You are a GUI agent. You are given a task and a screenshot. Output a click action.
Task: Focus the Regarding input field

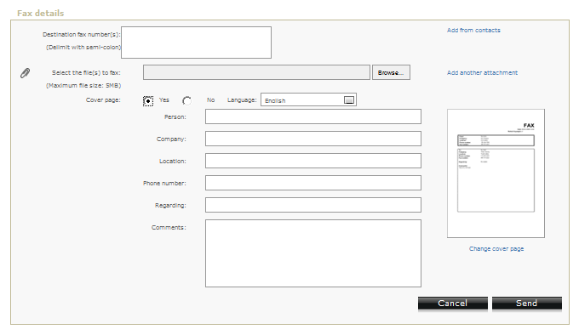[x=313, y=205]
